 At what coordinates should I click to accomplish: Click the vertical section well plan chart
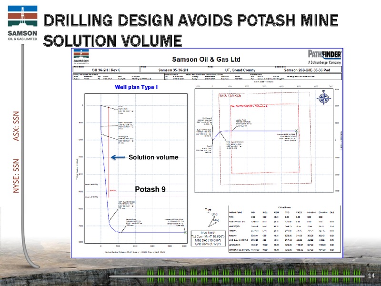click(x=136, y=168)
